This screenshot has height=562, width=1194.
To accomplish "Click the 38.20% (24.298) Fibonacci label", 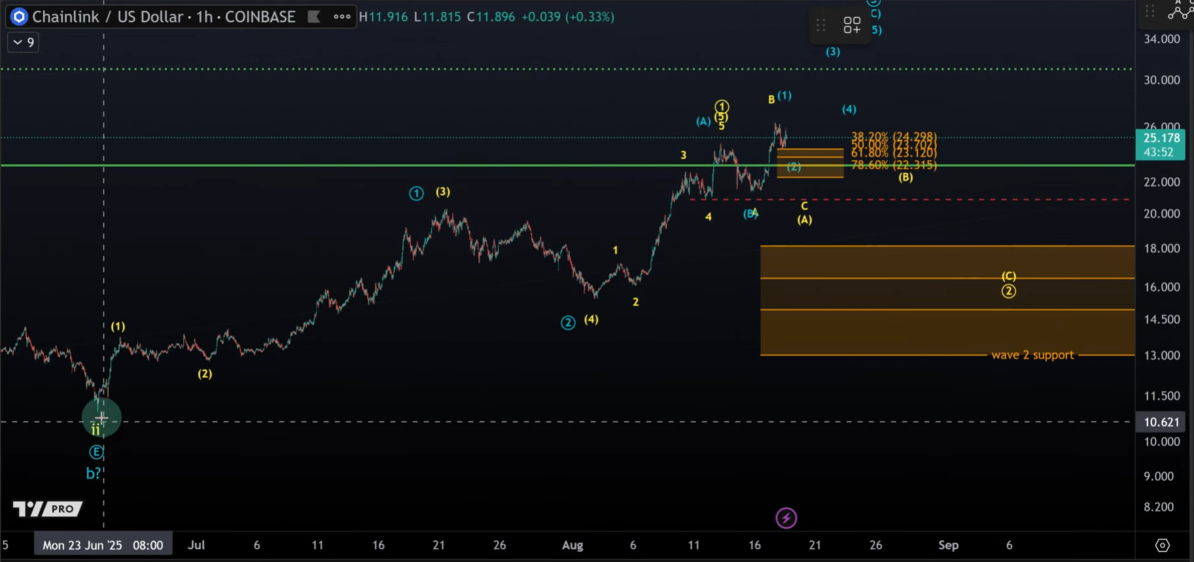I will click(x=894, y=137).
